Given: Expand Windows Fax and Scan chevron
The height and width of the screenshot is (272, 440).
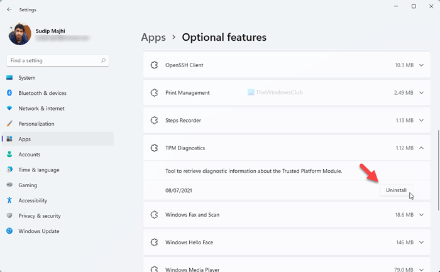Looking at the screenshot, I should click(x=421, y=215).
